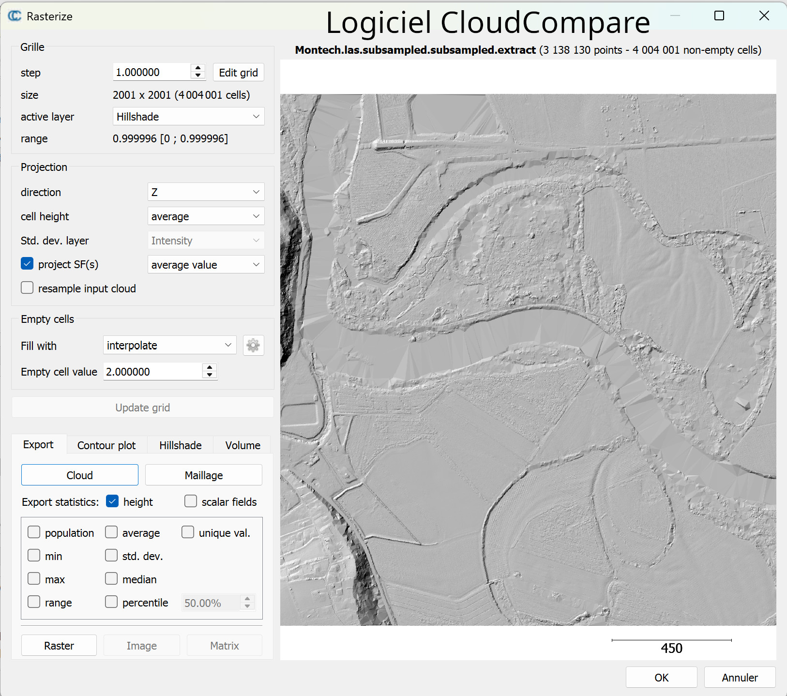Click the range value 0.999996 text
Screen dimensions: 787x696
pyautogui.click(x=170, y=138)
